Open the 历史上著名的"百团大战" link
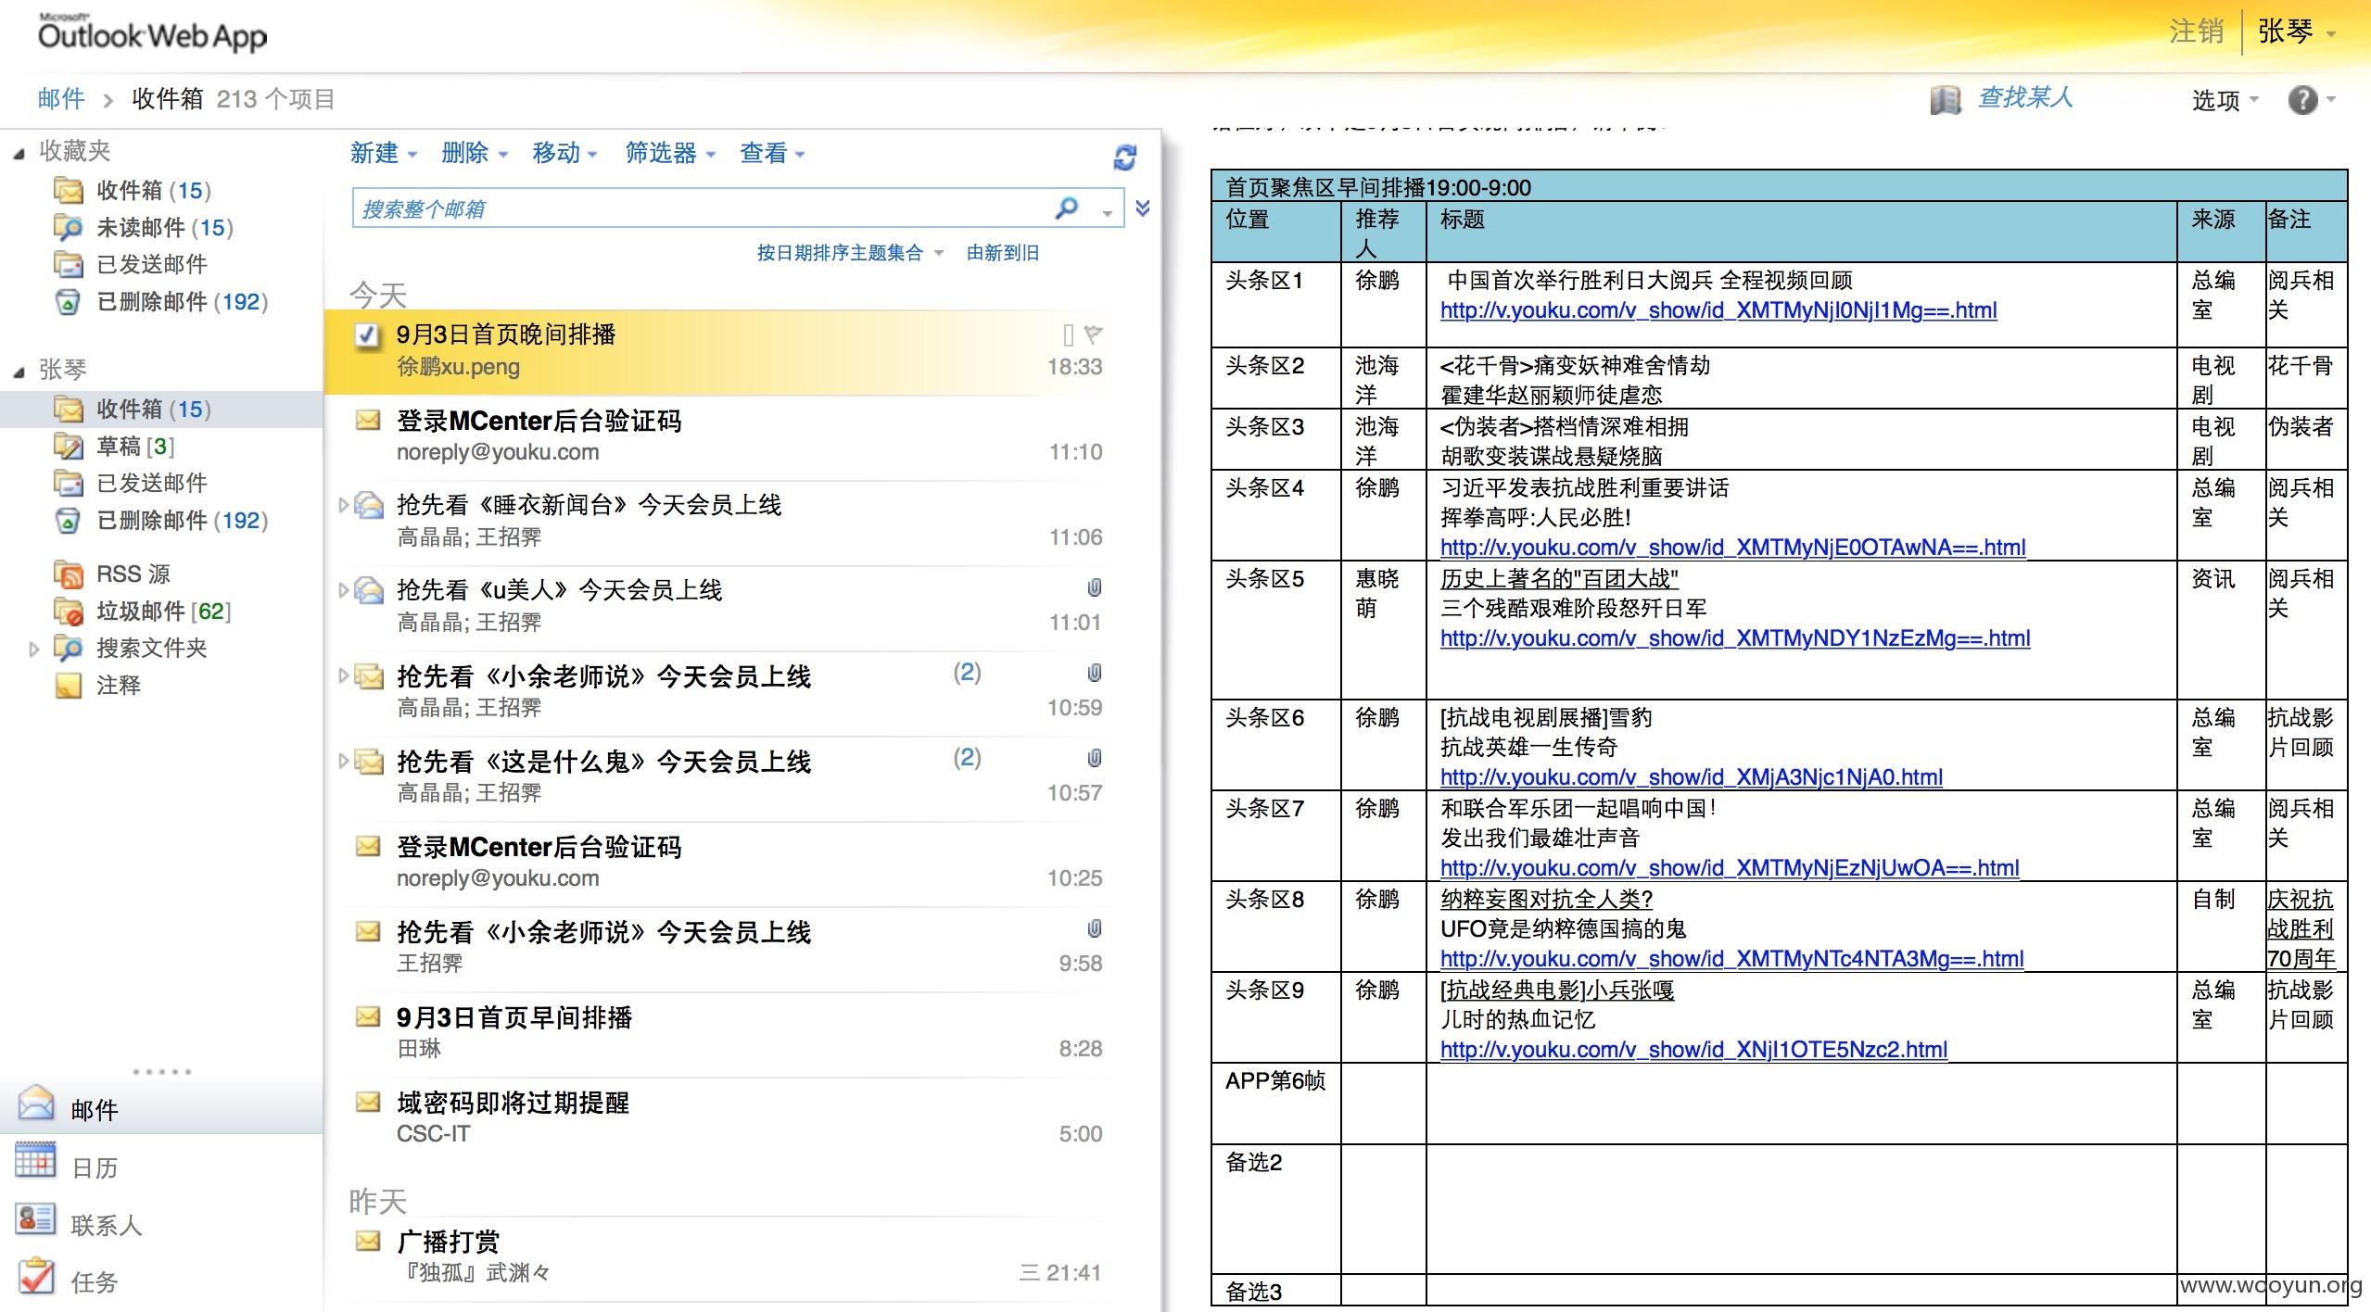This screenshot has width=2371, height=1312. 1559,579
